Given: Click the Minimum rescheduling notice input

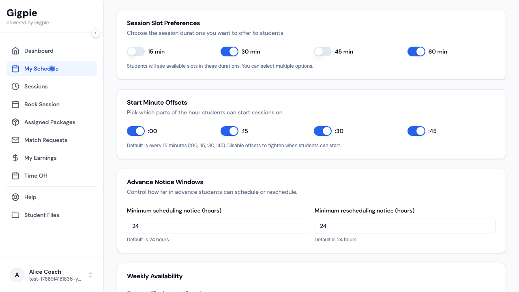Looking at the screenshot, I should [x=405, y=226].
